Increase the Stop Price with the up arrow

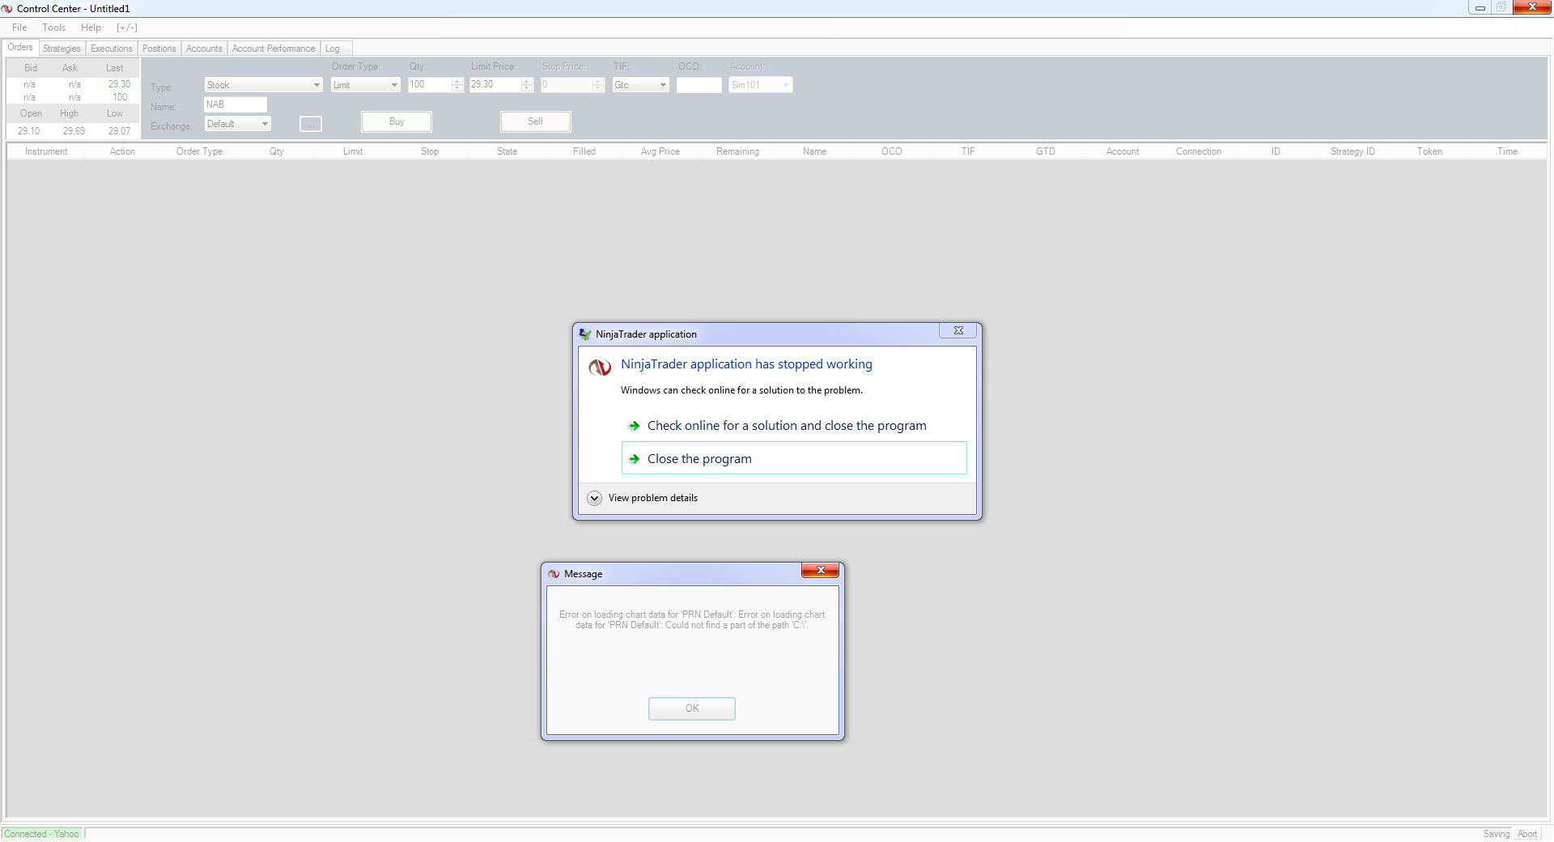point(599,81)
